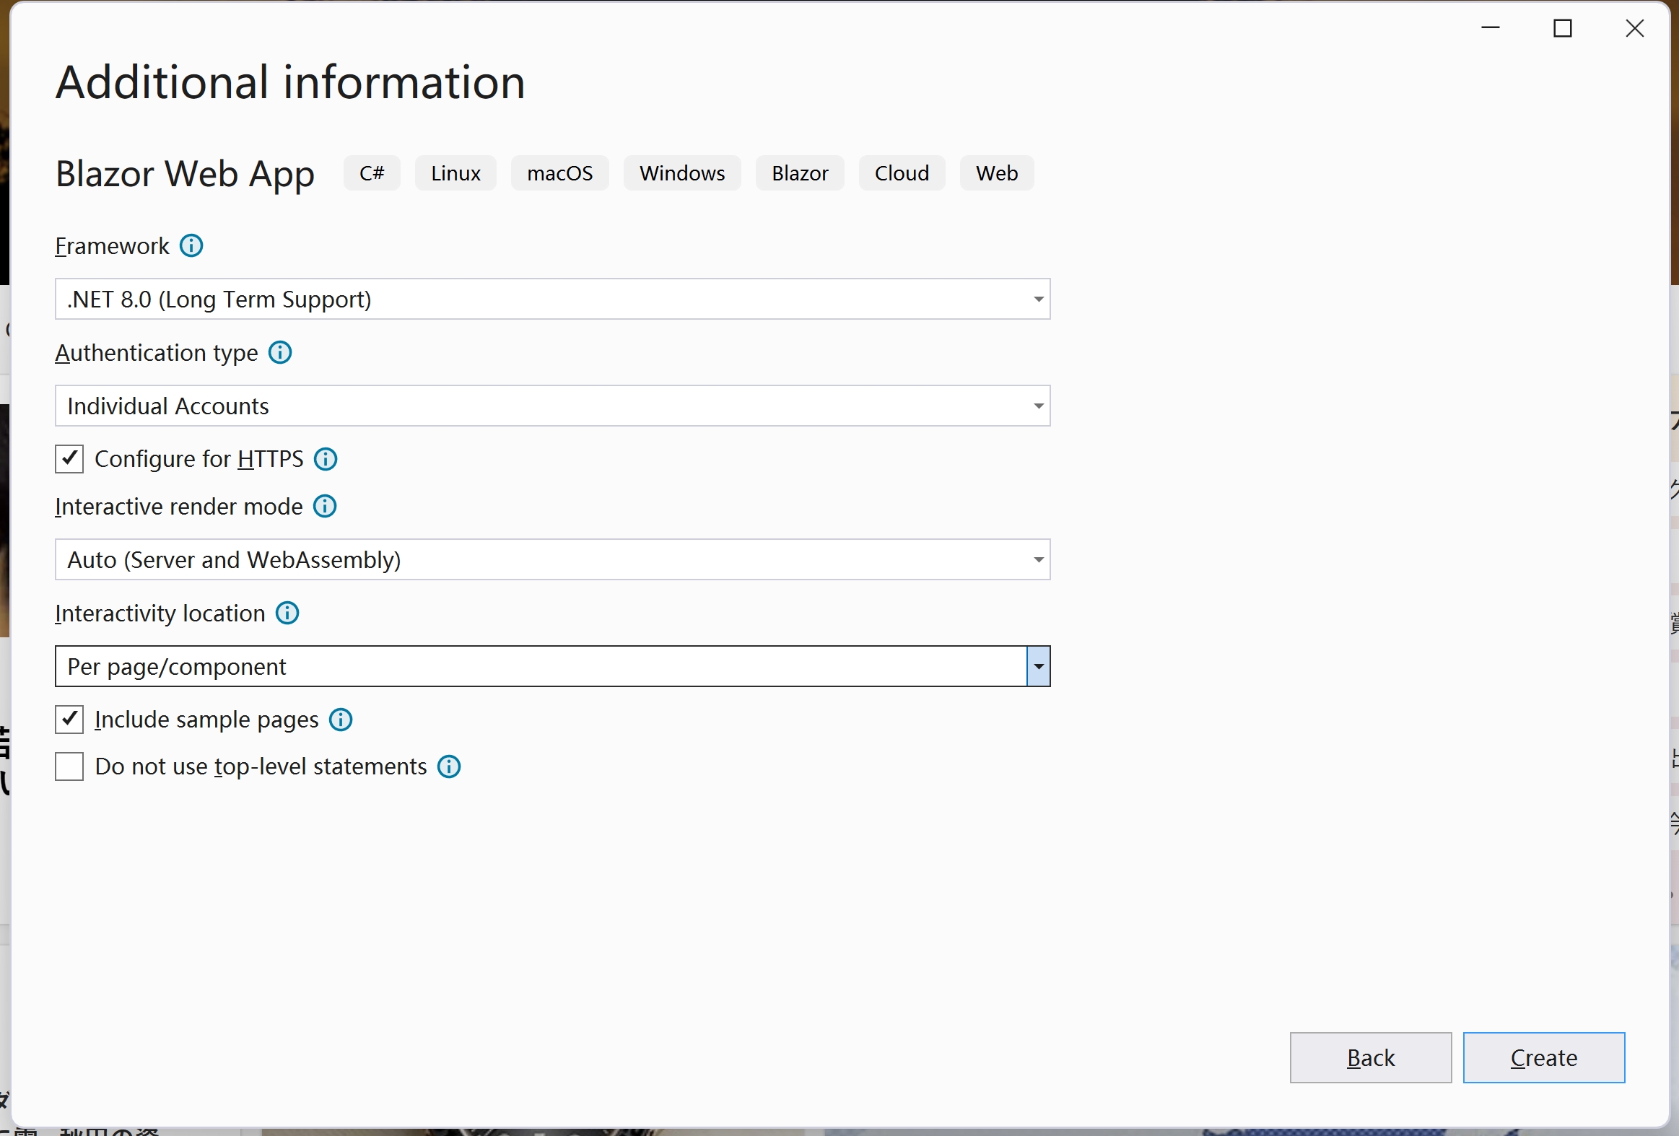This screenshot has height=1136, width=1679.
Task: Click the Include sample pages info icon
Action: pyautogui.click(x=341, y=720)
